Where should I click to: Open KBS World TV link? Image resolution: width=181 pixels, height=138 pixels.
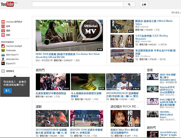coord(12,55)
